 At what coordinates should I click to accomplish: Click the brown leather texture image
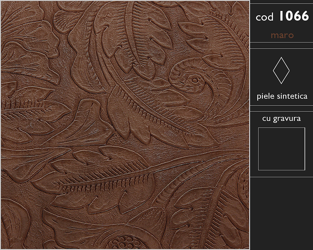[125, 125]
